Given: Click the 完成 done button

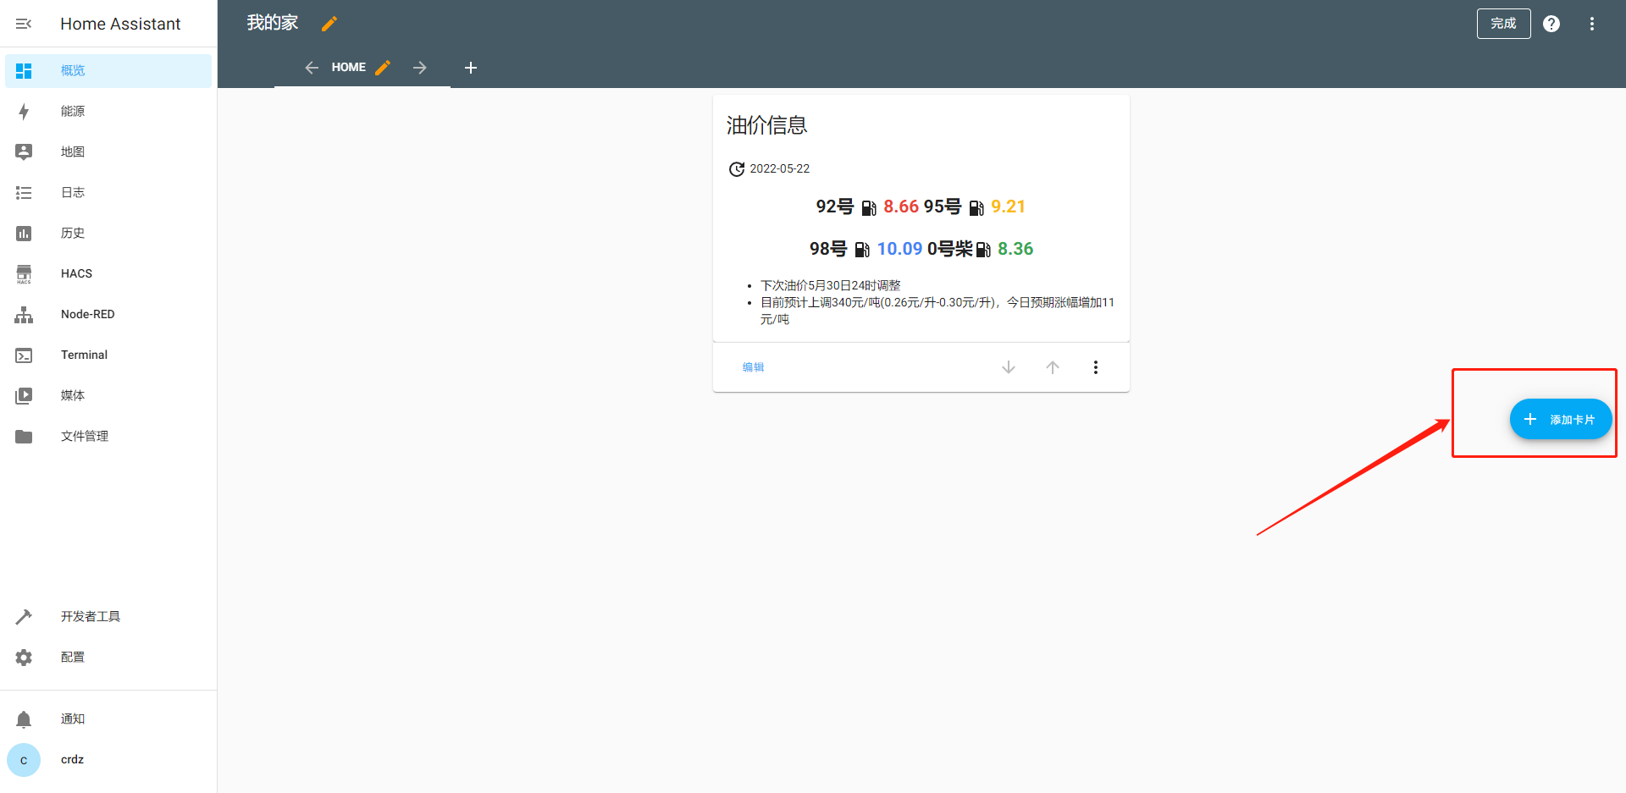Looking at the screenshot, I should point(1503,24).
